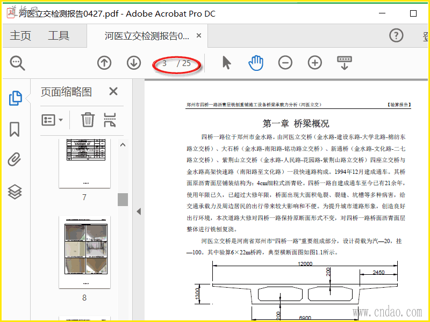The image size is (430, 322).
Task: Open the help question mark menu
Action: click(x=396, y=35)
